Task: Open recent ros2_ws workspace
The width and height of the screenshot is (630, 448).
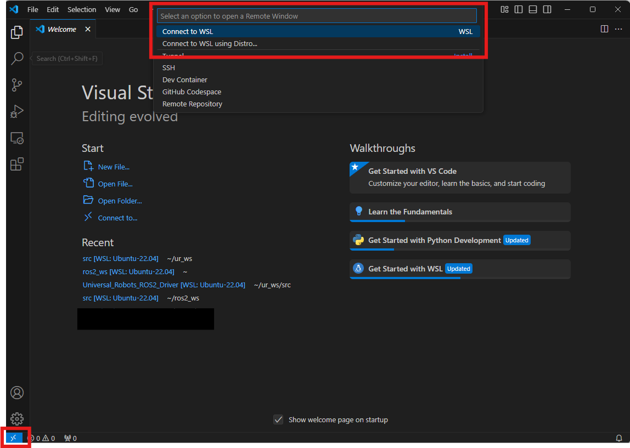Action: pyautogui.click(x=128, y=272)
